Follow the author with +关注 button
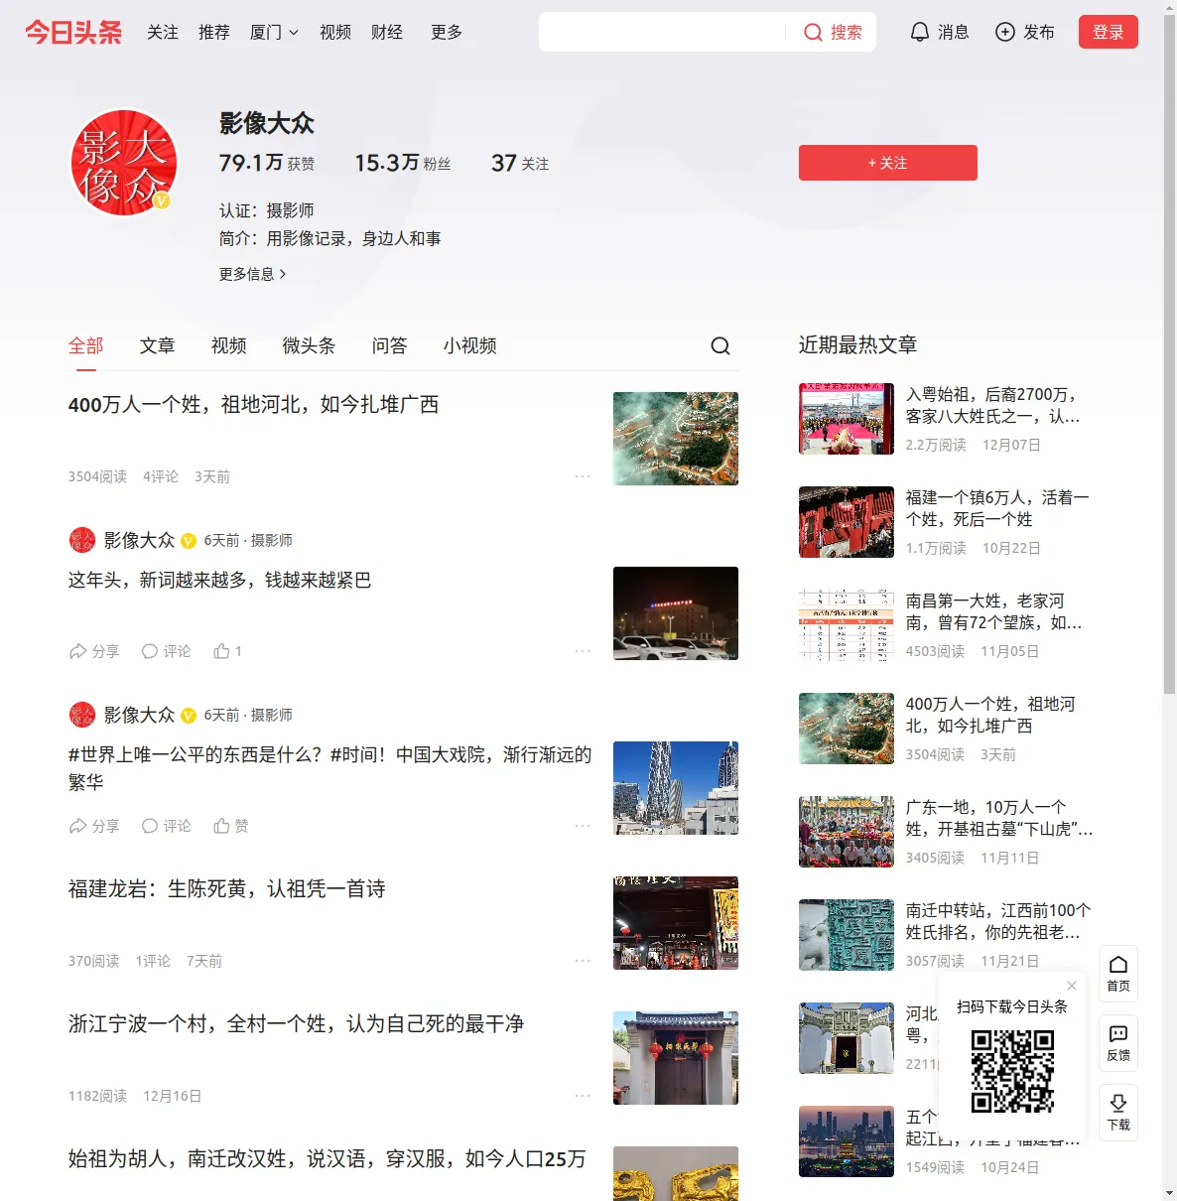Image resolution: width=1177 pixels, height=1201 pixels. pyautogui.click(x=888, y=163)
